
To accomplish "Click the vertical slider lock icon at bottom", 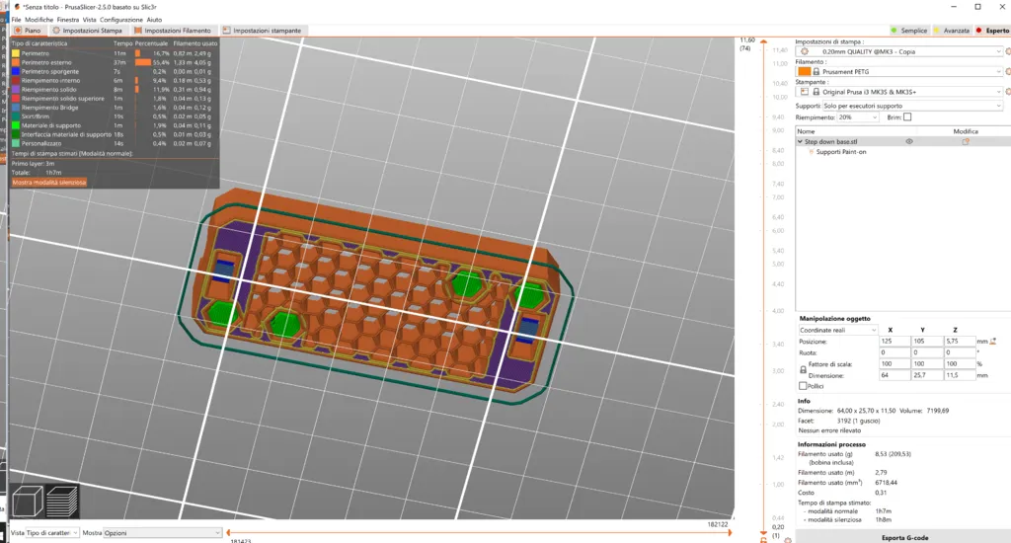I will (764, 540).
